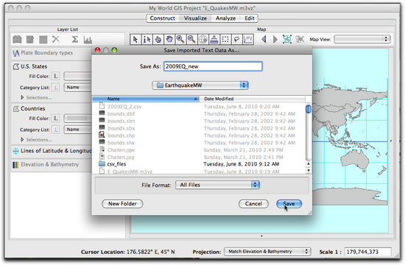The image size is (405, 265).
Task: Click the Countries Fill Color legend button
Action: (x=55, y=119)
